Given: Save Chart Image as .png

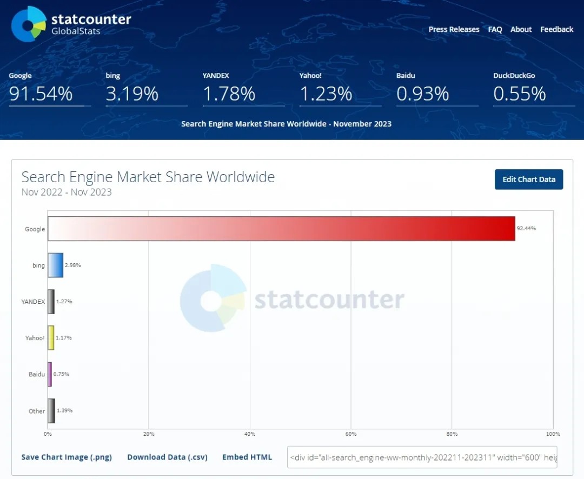Looking at the screenshot, I should [67, 457].
